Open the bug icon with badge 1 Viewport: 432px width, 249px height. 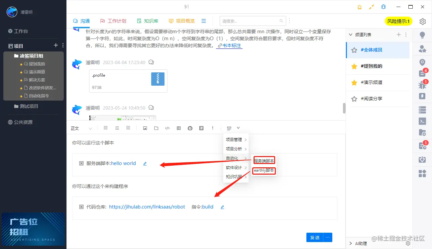point(422,85)
